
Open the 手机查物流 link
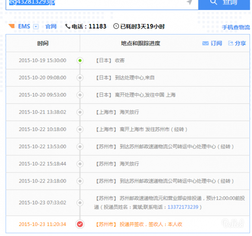(236, 27)
